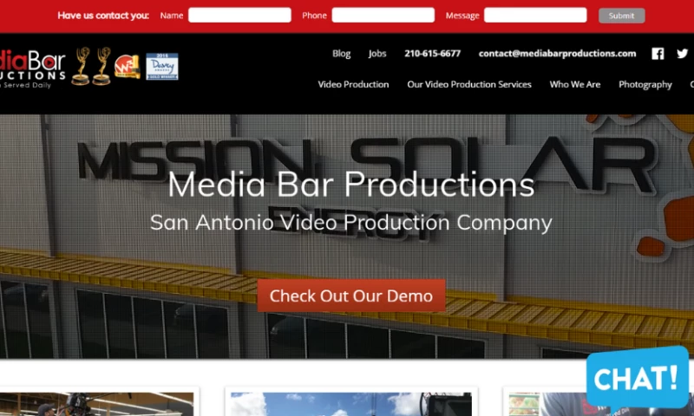This screenshot has width=694, height=416.
Task: Click the orange W3 award badge
Action: click(x=127, y=67)
